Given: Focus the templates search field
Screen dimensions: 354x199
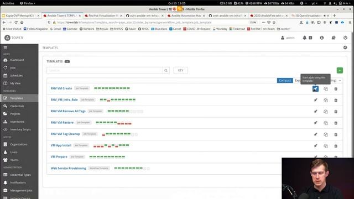Looking at the screenshot, I should [x=105, y=70].
